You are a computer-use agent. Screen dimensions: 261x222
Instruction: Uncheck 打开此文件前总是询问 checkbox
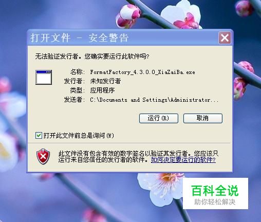[x=39, y=135]
